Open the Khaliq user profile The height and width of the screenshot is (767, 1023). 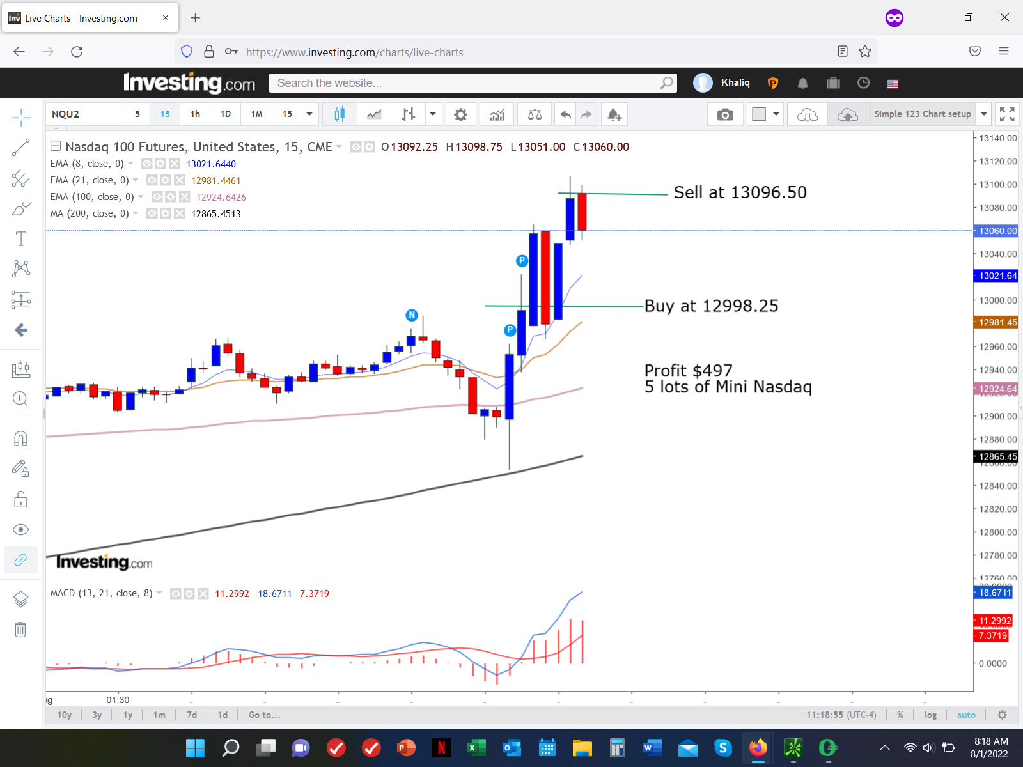pyautogui.click(x=722, y=82)
